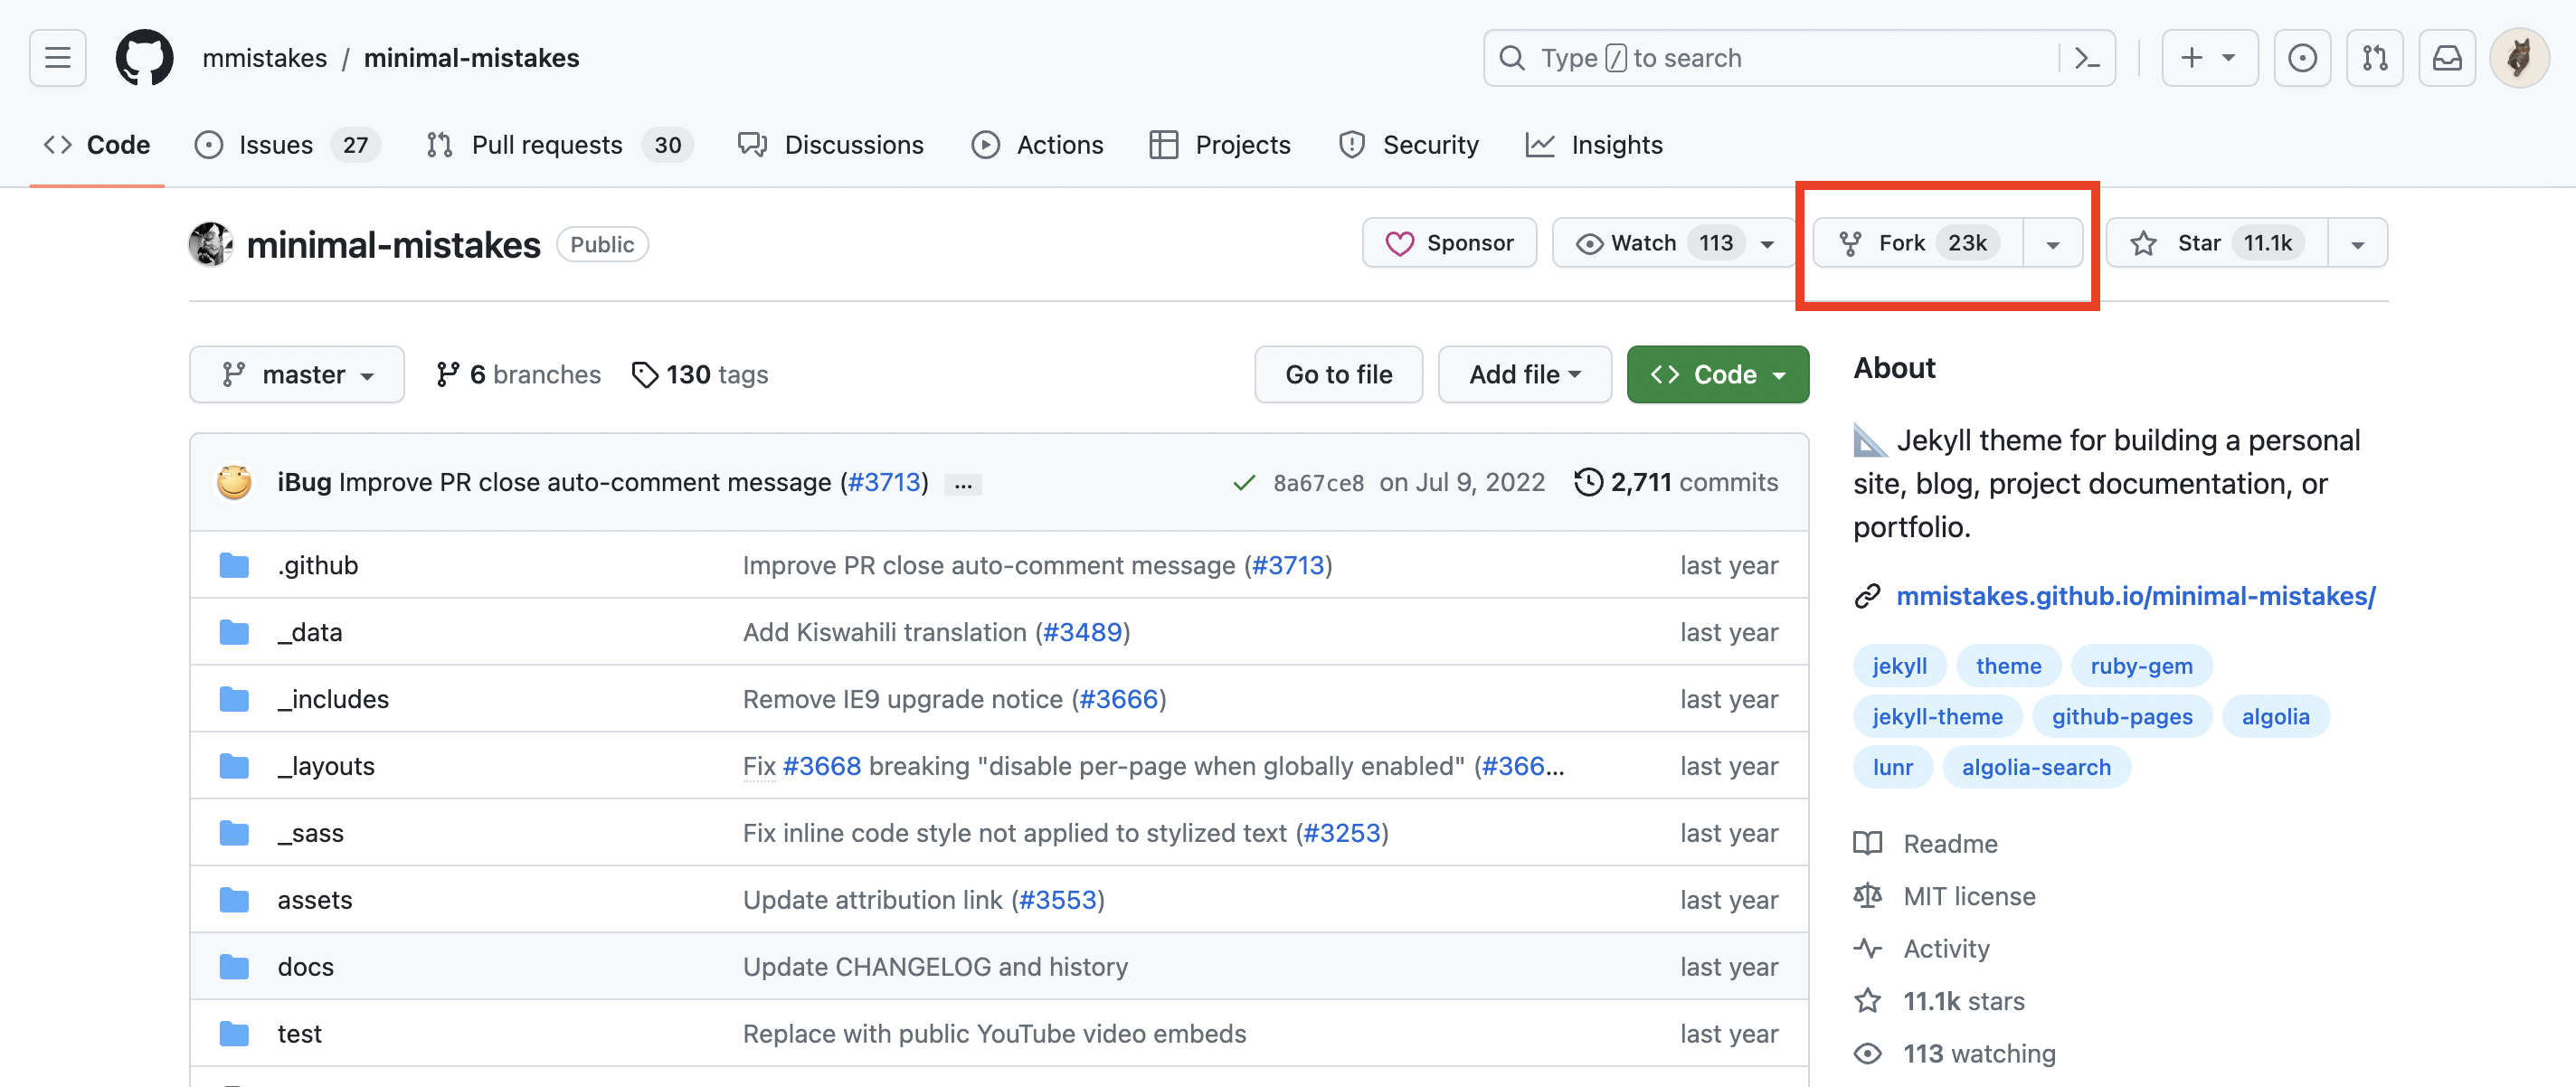Open the _data folder

click(310, 632)
